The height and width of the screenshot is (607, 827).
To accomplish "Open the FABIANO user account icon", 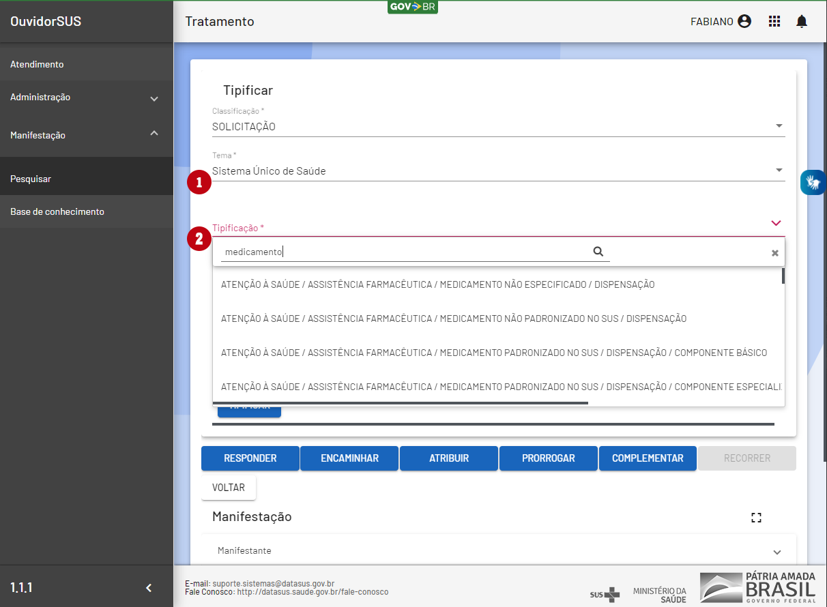I will (x=744, y=21).
